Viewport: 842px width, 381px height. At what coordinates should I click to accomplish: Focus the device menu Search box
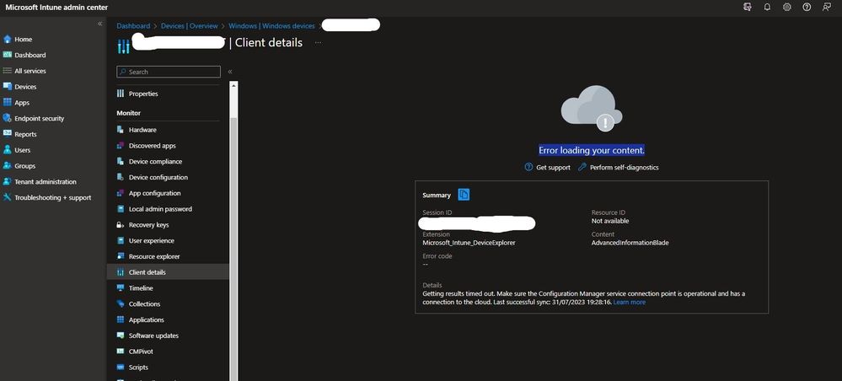[169, 72]
